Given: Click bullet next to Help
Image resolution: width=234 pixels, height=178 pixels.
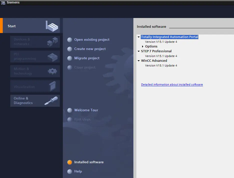Looking at the screenshot, I should pos(70,171).
